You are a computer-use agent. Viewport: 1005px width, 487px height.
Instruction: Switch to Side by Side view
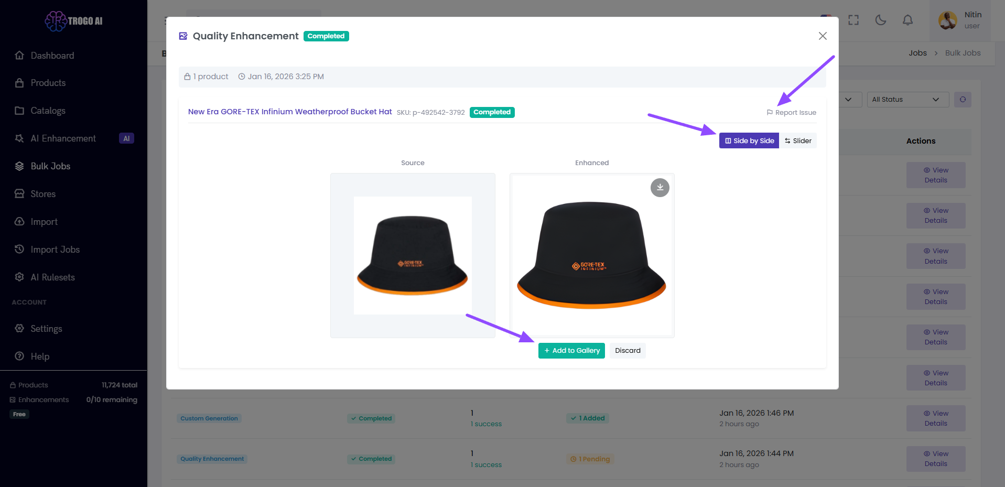coord(749,140)
